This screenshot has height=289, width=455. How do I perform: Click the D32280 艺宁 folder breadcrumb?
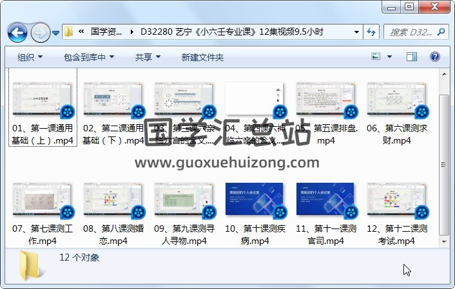232,32
